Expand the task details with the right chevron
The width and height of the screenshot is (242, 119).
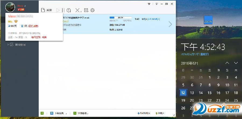[x=170, y=24]
